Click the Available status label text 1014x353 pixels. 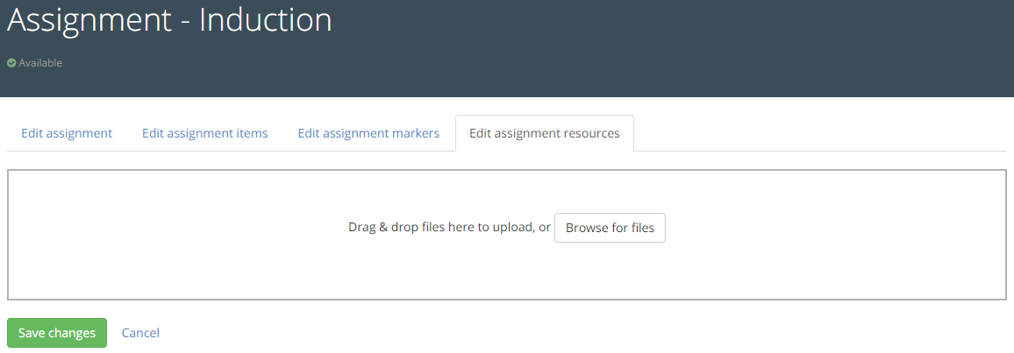click(40, 63)
